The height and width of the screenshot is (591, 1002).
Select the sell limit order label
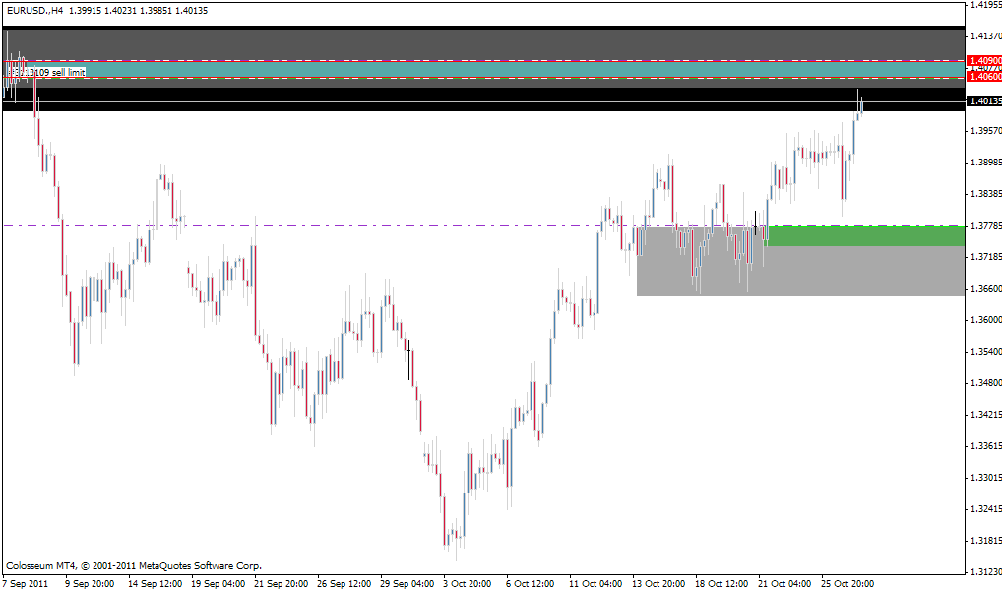coord(46,72)
